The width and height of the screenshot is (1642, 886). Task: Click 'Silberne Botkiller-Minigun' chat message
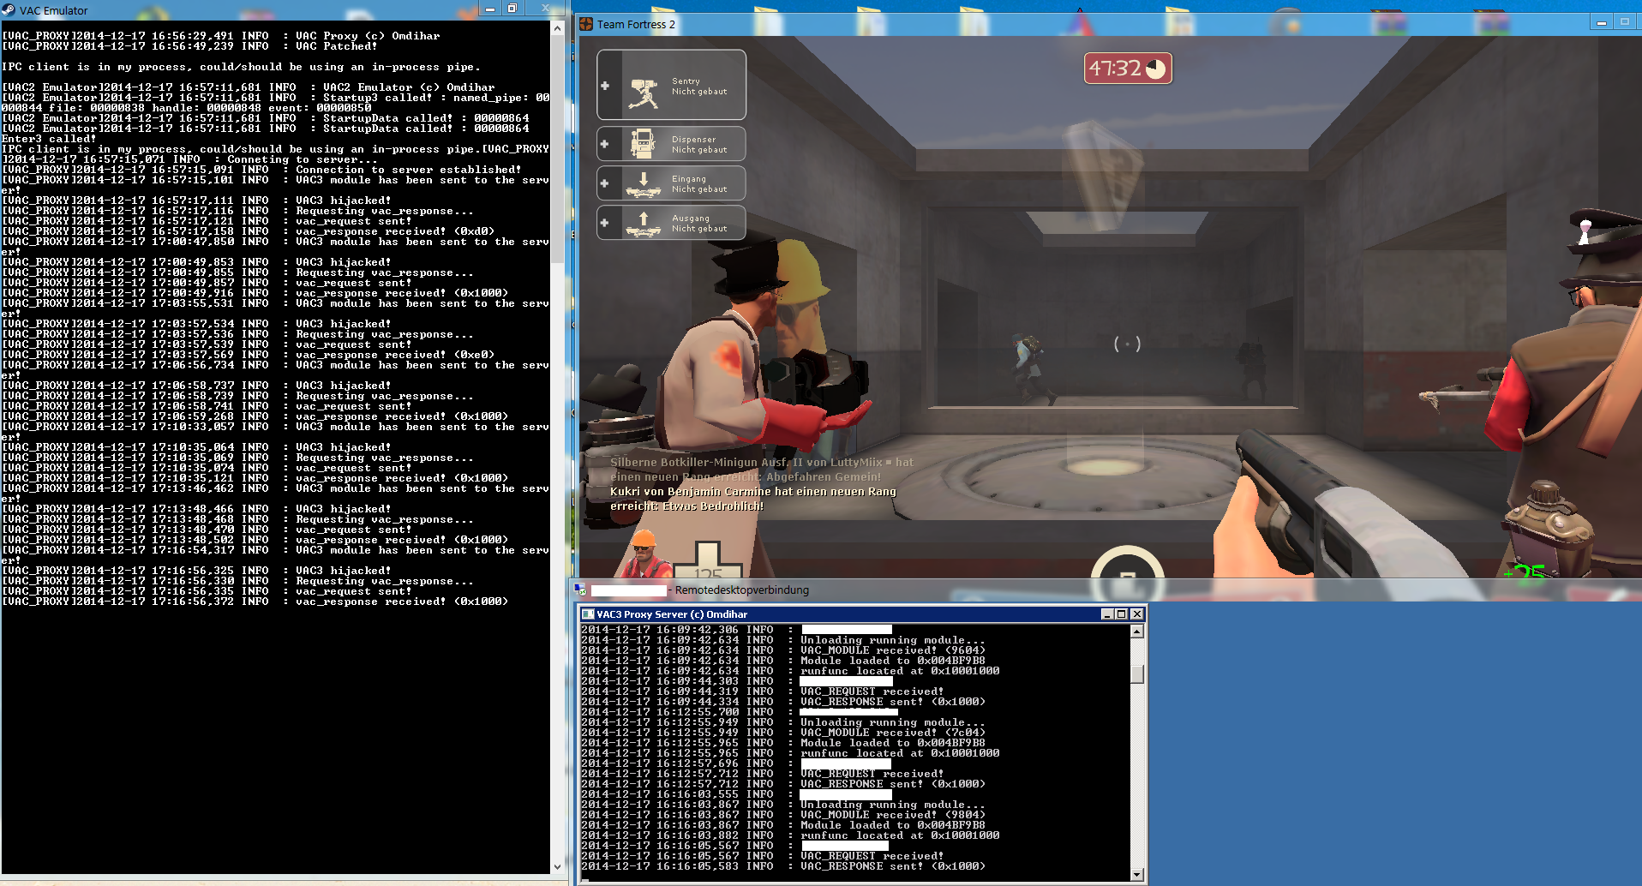(x=761, y=470)
